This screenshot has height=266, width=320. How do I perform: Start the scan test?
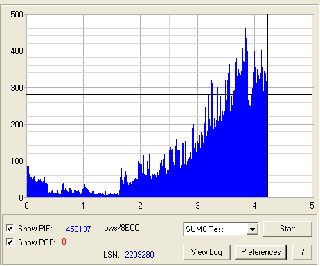(x=287, y=229)
